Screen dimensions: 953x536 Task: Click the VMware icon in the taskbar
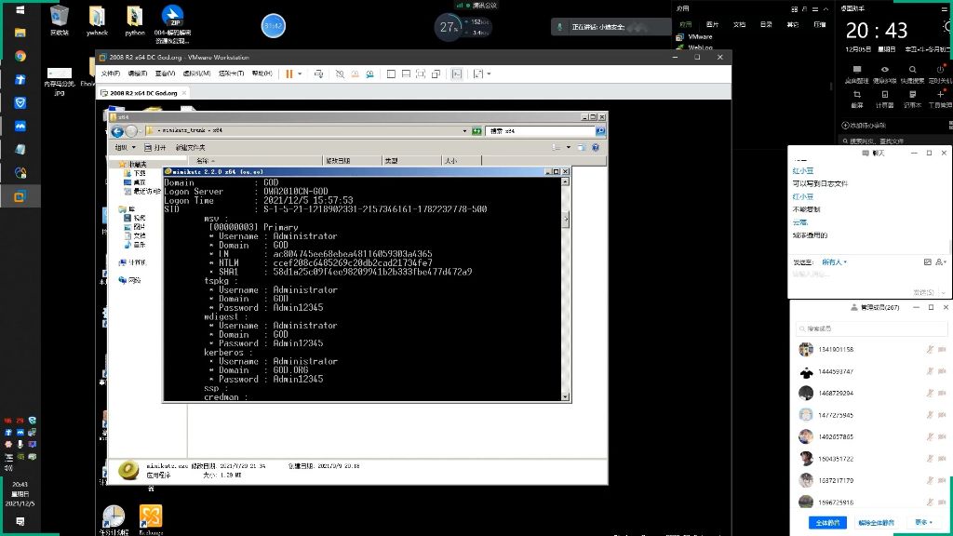[x=20, y=196]
